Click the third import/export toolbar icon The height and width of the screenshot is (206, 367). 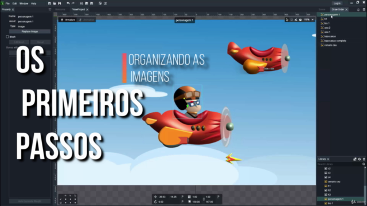(92, 3)
